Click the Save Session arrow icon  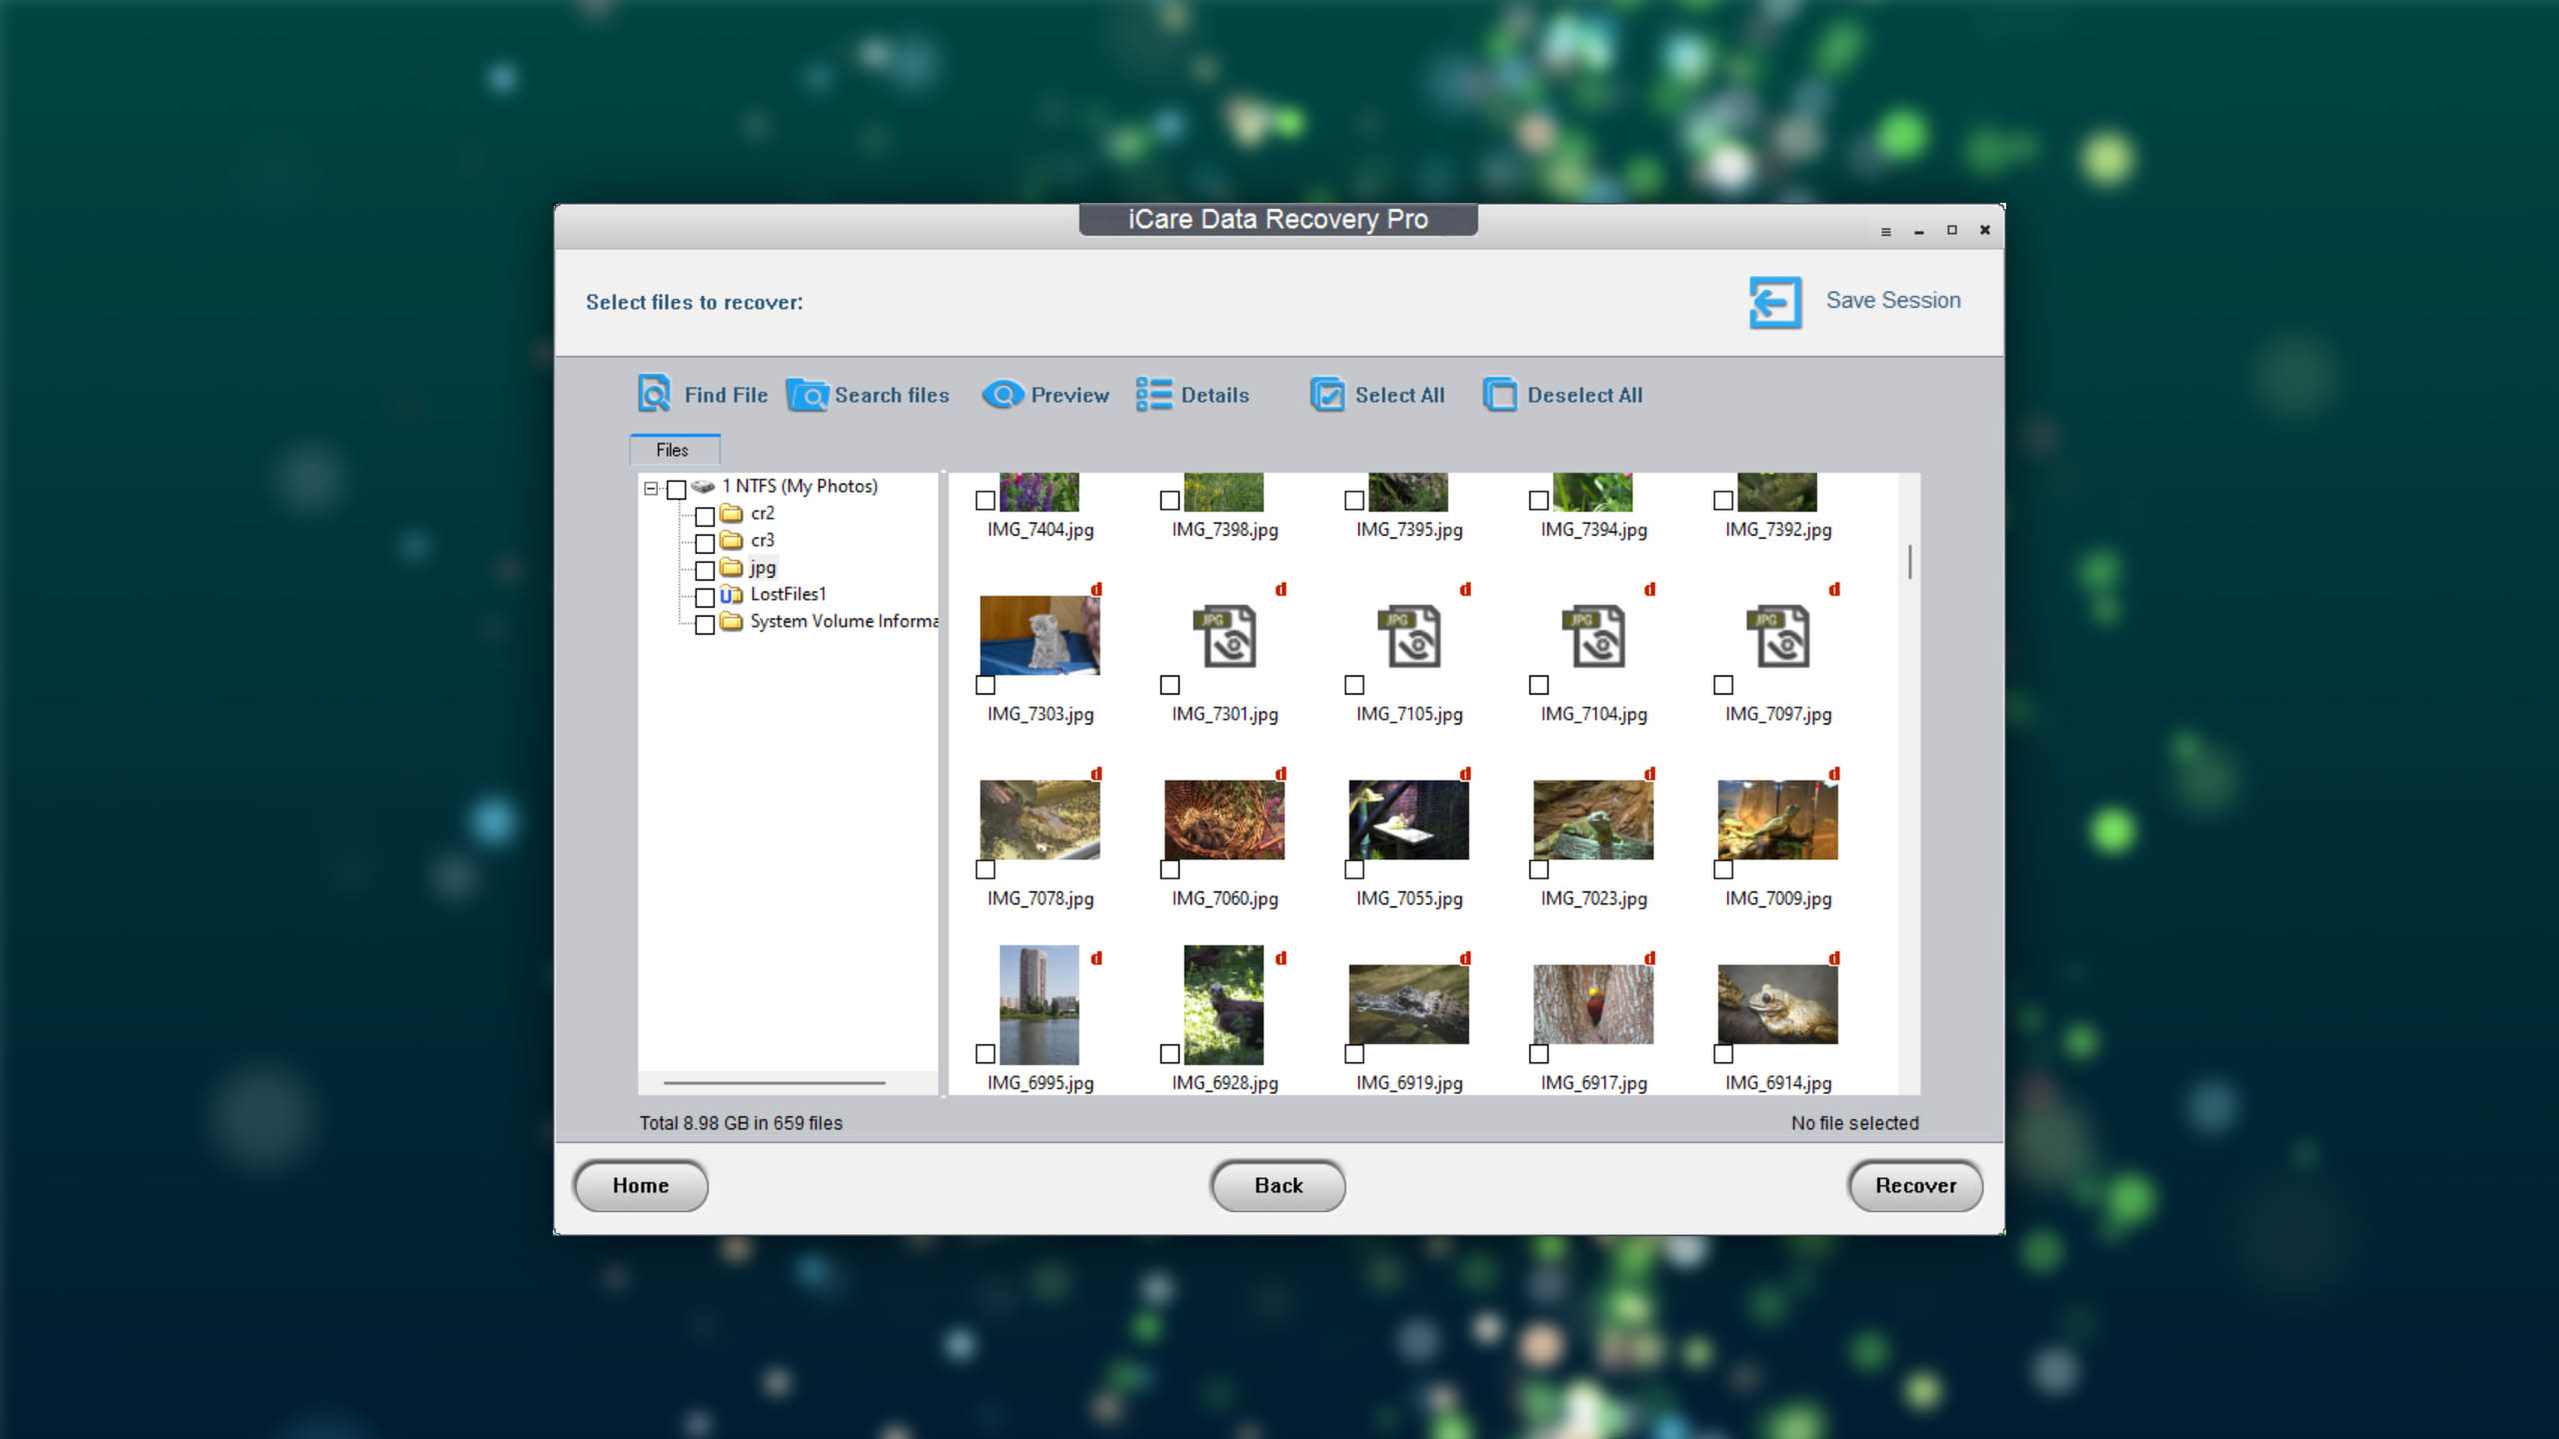(1775, 302)
